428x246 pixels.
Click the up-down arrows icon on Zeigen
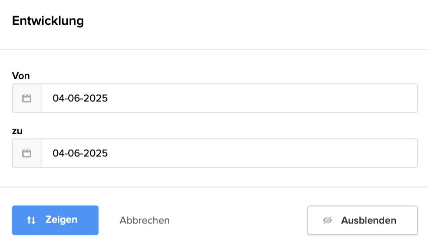tap(31, 220)
